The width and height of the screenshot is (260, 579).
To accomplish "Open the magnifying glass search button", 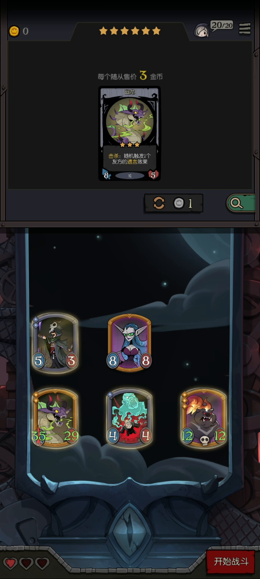I will (x=236, y=204).
